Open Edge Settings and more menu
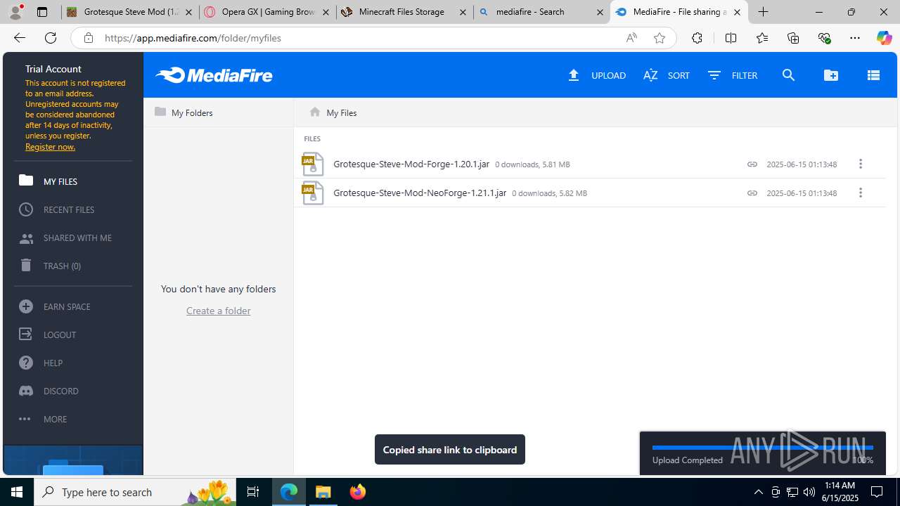Screen dimensions: 900x506 [855, 38]
